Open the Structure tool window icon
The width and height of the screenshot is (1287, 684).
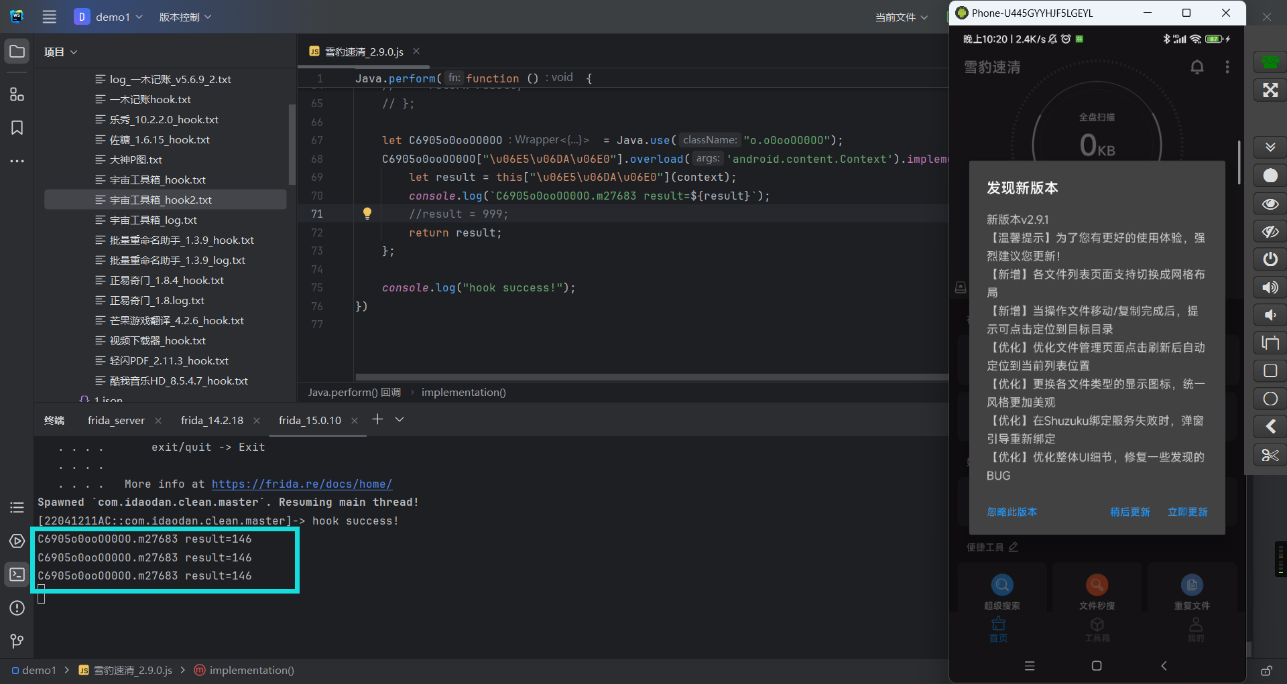[x=17, y=94]
